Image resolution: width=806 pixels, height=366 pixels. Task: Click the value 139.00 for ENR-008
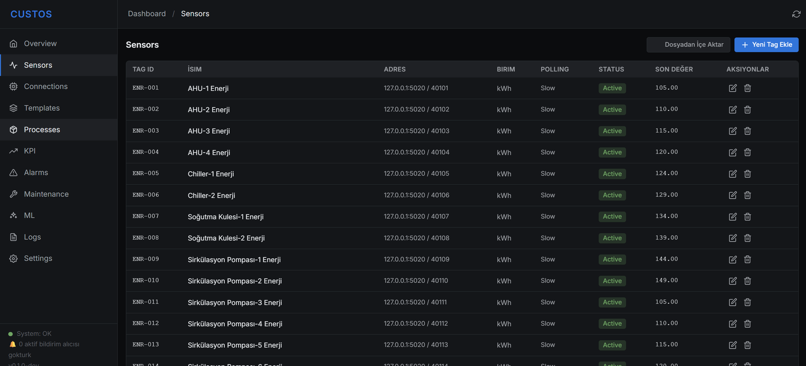click(666, 238)
